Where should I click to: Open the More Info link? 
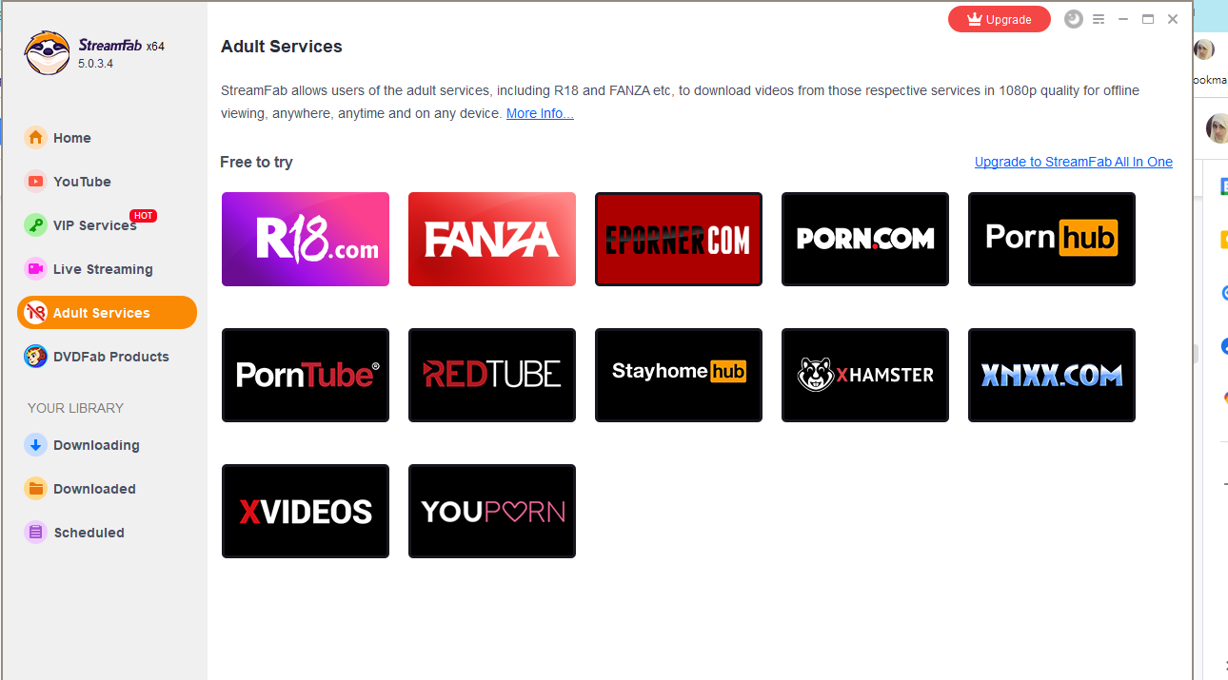[x=540, y=113]
